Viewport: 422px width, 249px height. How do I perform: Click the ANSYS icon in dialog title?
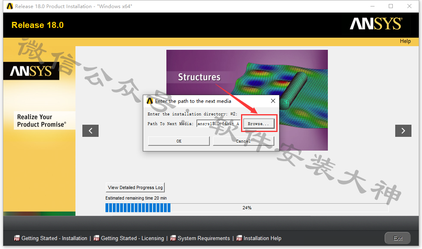(150, 101)
